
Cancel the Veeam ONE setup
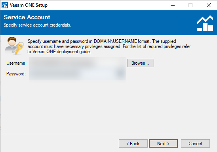[x=195, y=143]
